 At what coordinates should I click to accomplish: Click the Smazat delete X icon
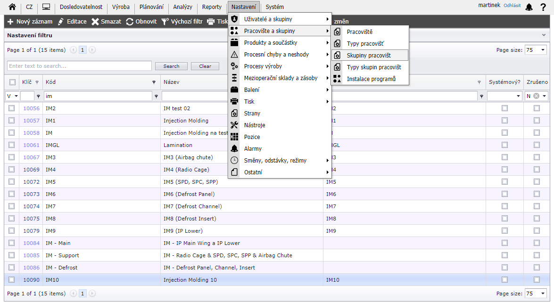pyautogui.click(x=95, y=22)
